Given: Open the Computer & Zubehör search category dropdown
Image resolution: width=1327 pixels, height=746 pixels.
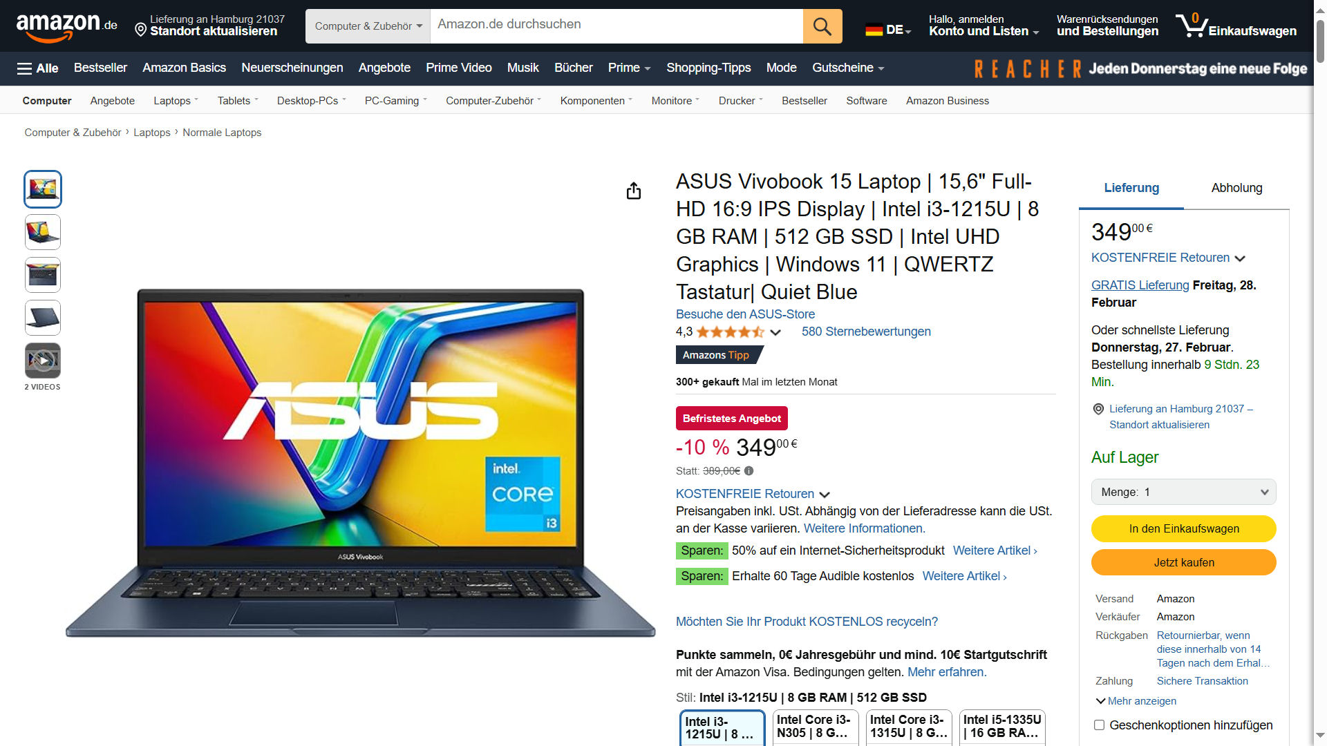Looking at the screenshot, I should [368, 26].
